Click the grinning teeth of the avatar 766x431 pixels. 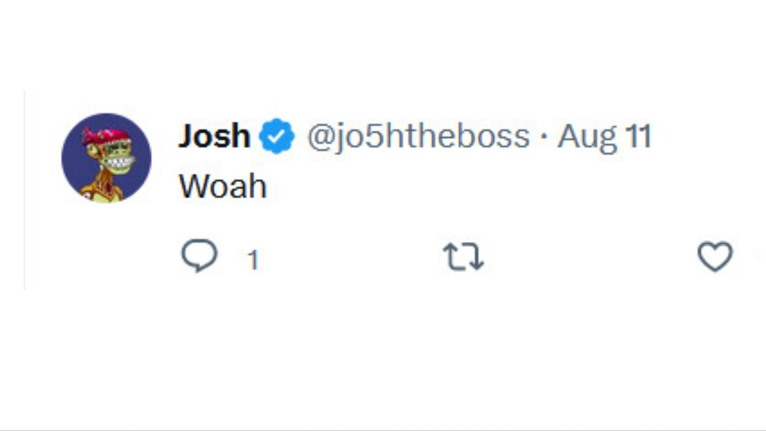(x=118, y=163)
